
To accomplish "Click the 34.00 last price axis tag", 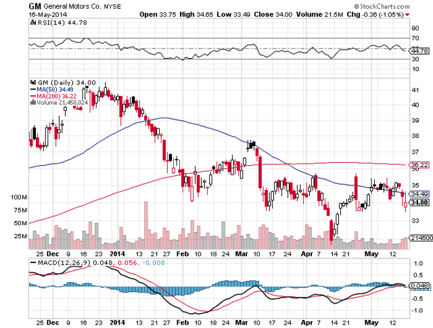I will tap(419, 203).
